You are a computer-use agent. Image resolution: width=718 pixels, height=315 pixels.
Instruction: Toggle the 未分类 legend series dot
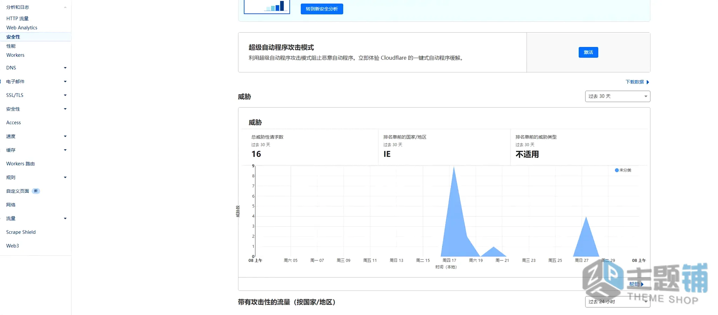point(617,170)
